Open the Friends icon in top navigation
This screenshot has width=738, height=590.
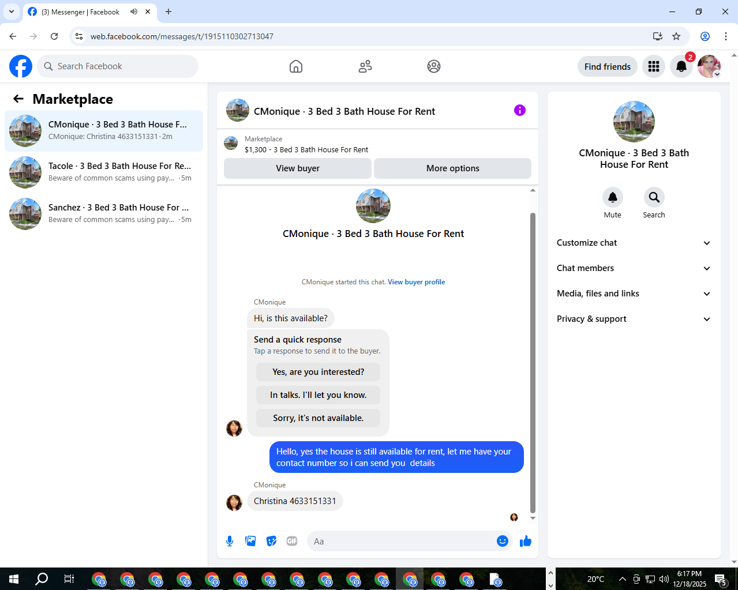365,66
